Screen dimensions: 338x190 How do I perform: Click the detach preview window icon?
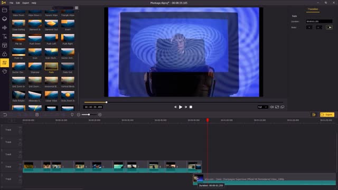tap(283, 107)
